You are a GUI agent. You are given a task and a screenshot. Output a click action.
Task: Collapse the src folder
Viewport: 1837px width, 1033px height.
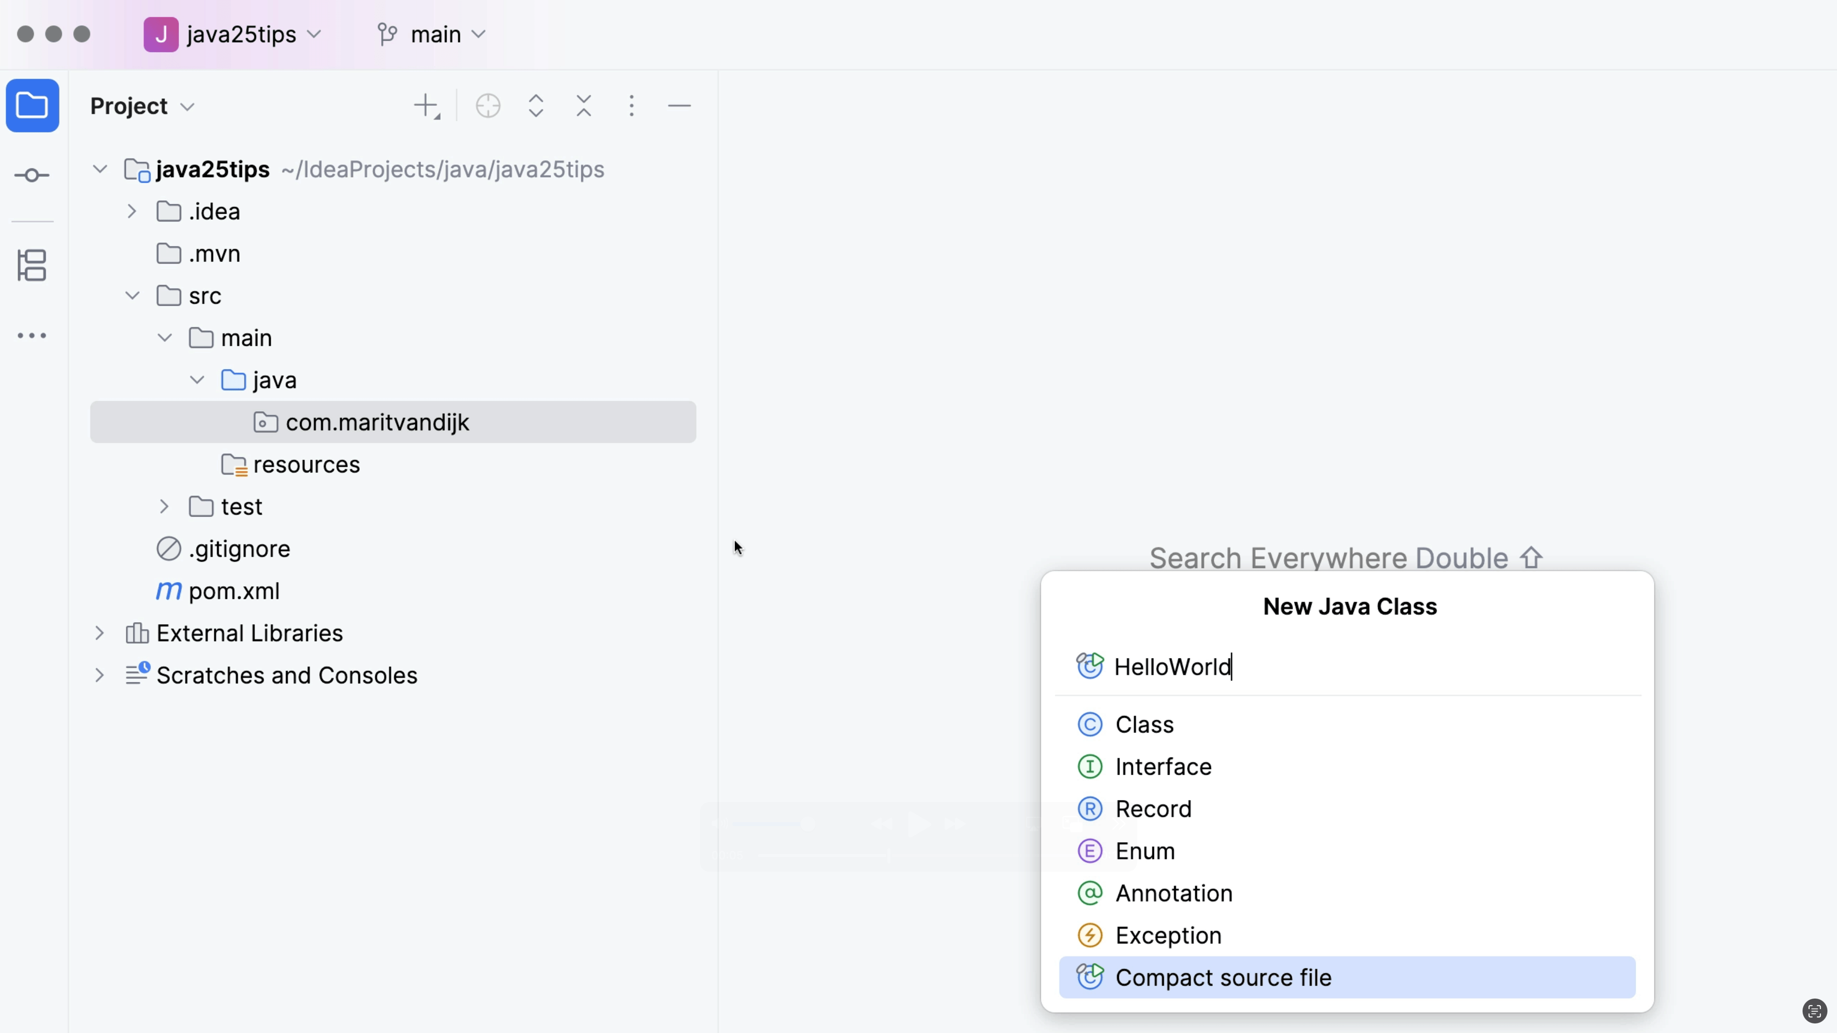[x=131, y=295]
